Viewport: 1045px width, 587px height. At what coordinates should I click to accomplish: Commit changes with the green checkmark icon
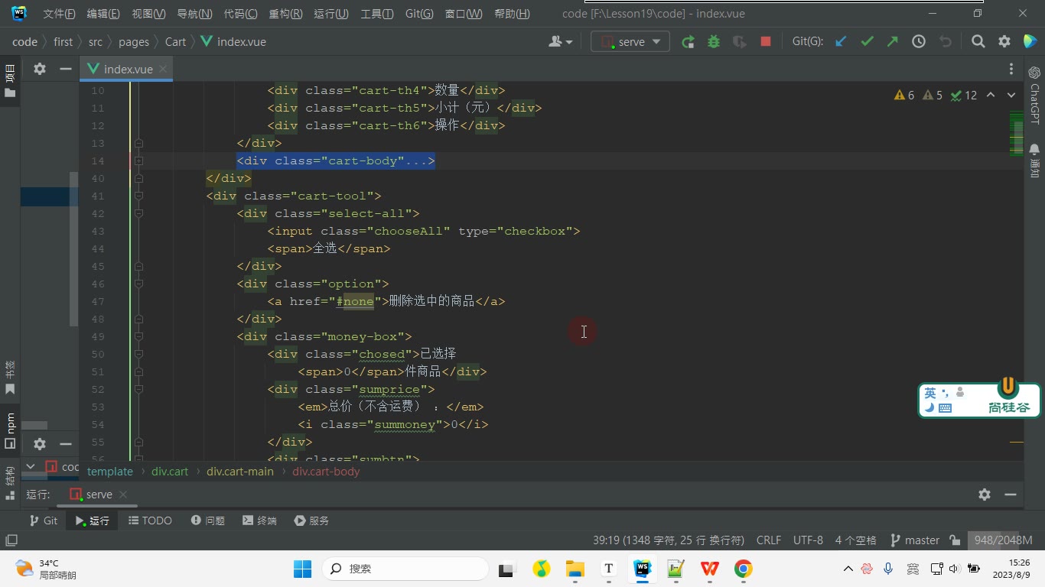point(867,42)
